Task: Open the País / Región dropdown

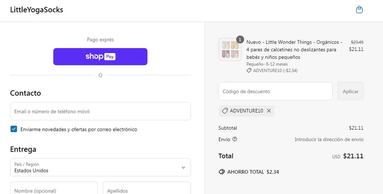Action: coord(100,167)
